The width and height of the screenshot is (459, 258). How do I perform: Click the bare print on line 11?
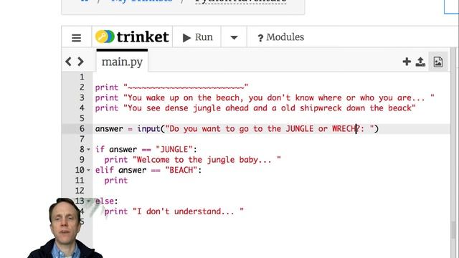pyautogui.click(x=116, y=180)
